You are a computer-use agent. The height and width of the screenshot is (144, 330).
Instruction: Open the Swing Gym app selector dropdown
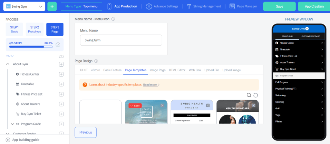[x=24, y=6]
